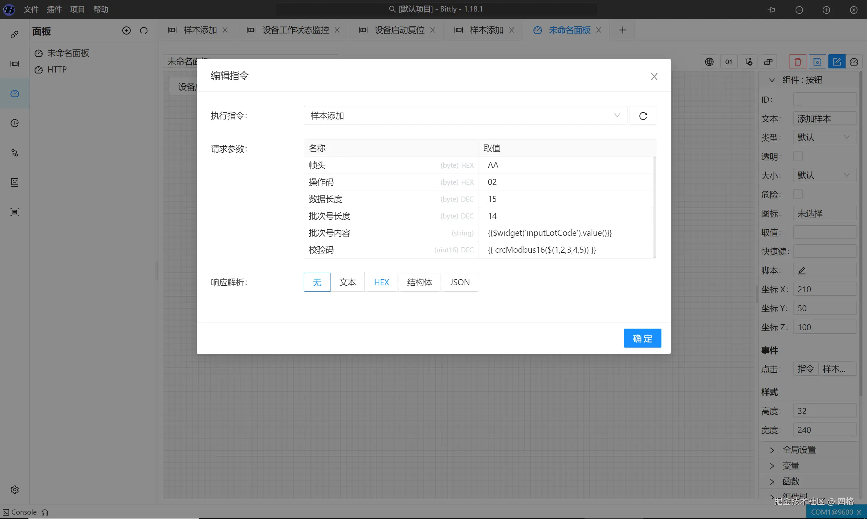Select the JSON response parsing option
The height and width of the screenshot is (519, 867).
[x=459, y=282]
